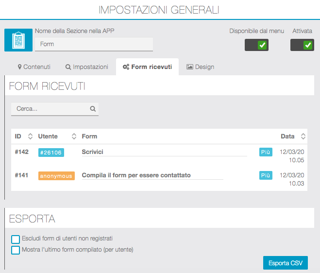The width and height of the screenshot is (320, 273).
Task: Open the Design tab
Action: (200, 67)
